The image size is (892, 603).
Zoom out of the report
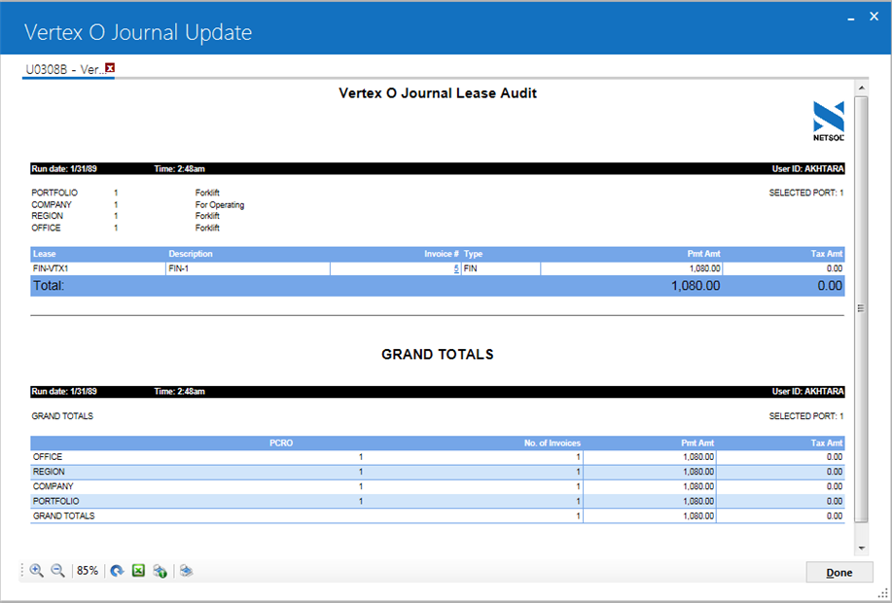tap(57, 571)
